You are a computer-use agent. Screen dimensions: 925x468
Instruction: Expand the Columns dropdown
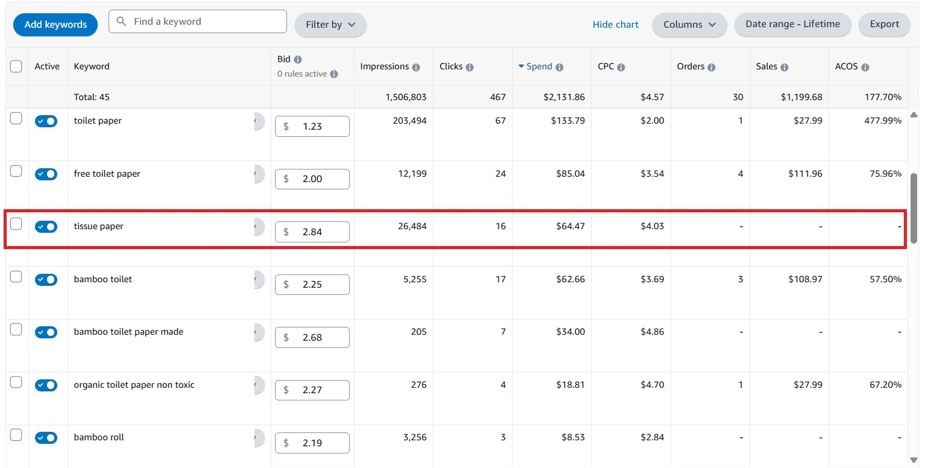point(689,25)
